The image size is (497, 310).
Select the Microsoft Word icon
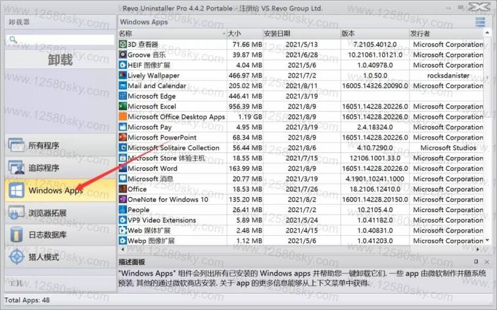point(123,168)
